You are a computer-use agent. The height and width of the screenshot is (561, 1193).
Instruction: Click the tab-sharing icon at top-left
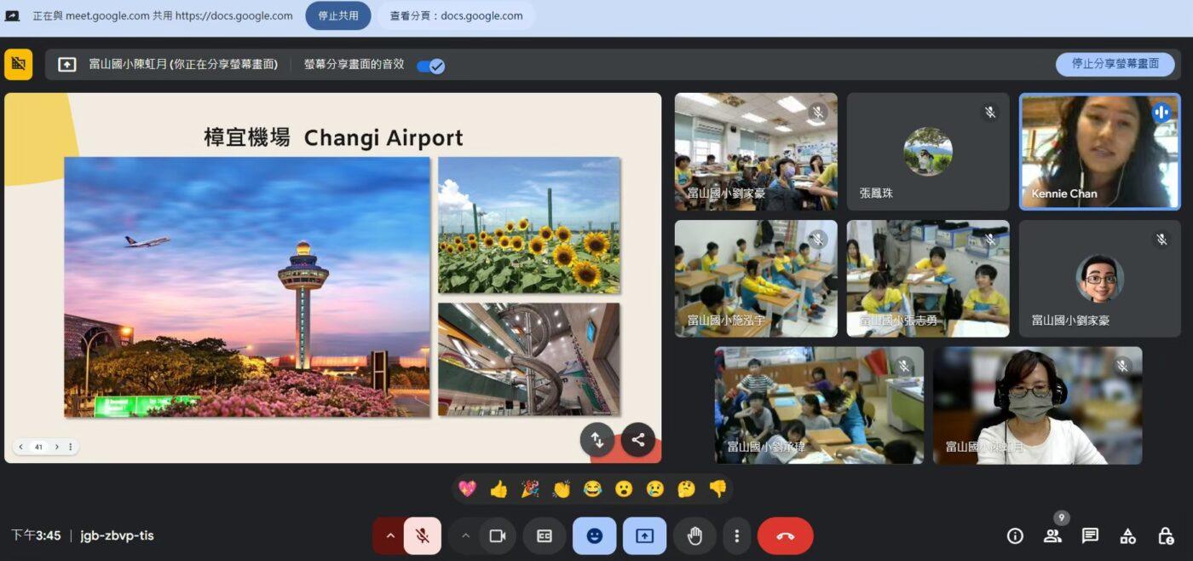12,15
